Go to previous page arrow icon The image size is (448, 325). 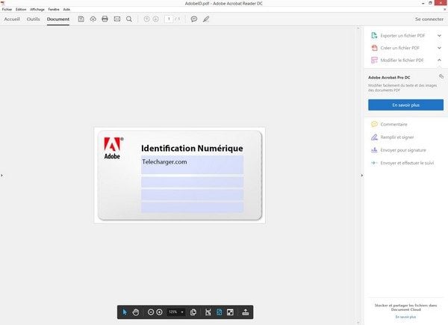tap(146, 19)
